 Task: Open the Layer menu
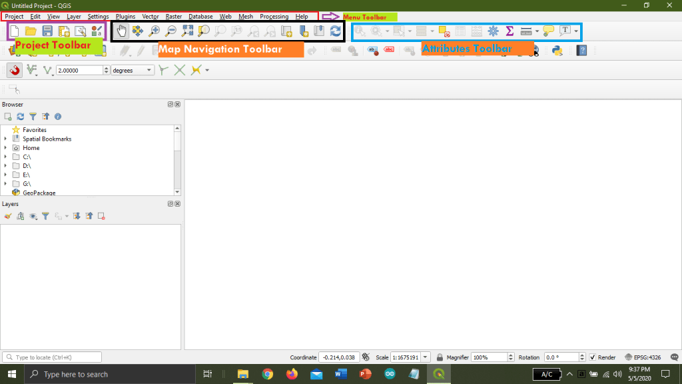74,17
